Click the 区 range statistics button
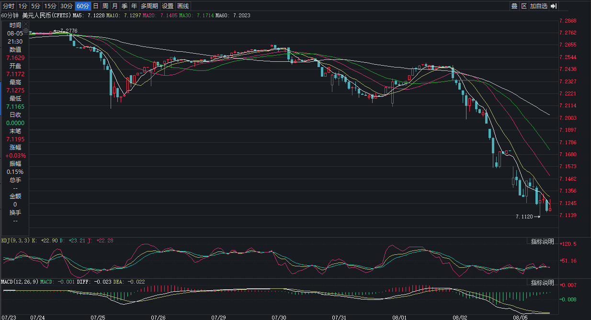 click(x=523, y=6)
